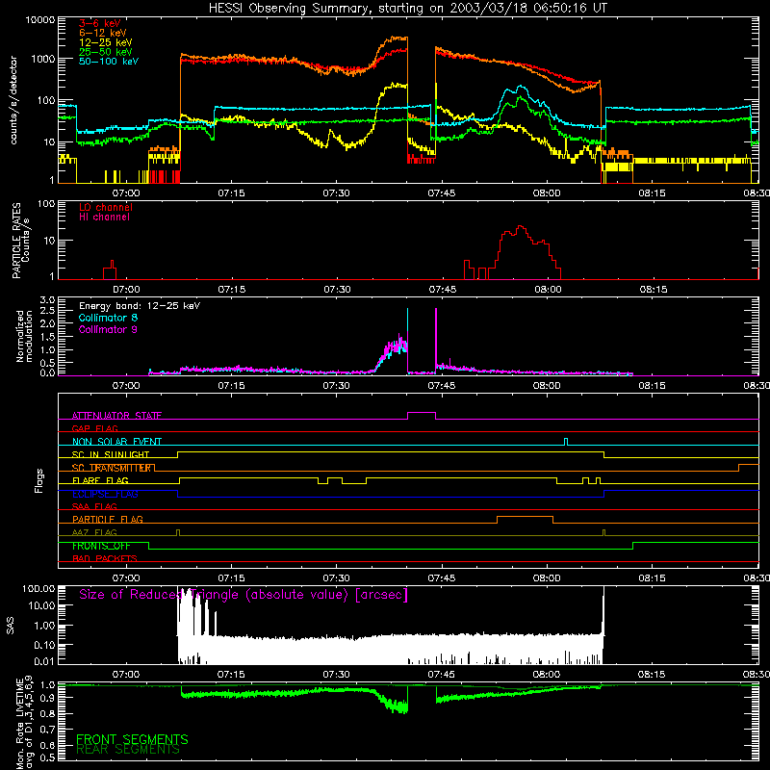Click the LO channel legend label
Viewport: 770px width, 770px height.
click(x=106, y=207)
